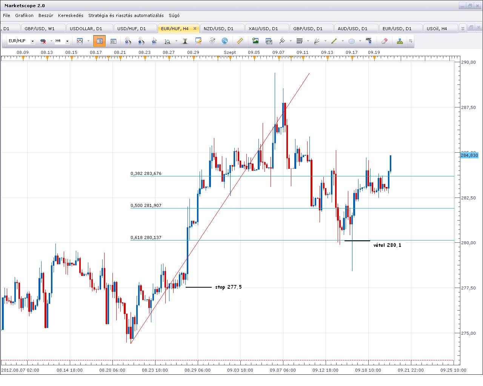483x386 pixels.
Task: Click the blue globe icon
Action: [225, 41]
